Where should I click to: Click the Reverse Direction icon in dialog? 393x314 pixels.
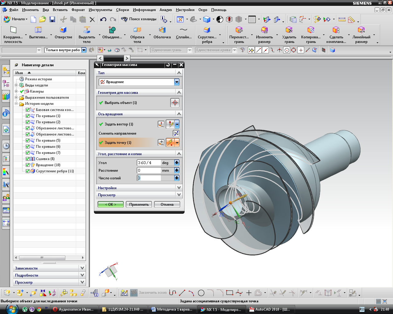click(176, 133)
